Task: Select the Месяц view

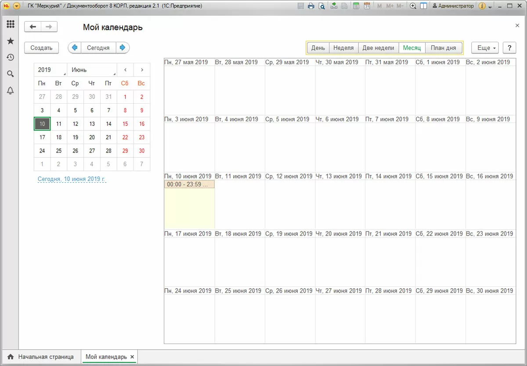Action: coord(412,48)
